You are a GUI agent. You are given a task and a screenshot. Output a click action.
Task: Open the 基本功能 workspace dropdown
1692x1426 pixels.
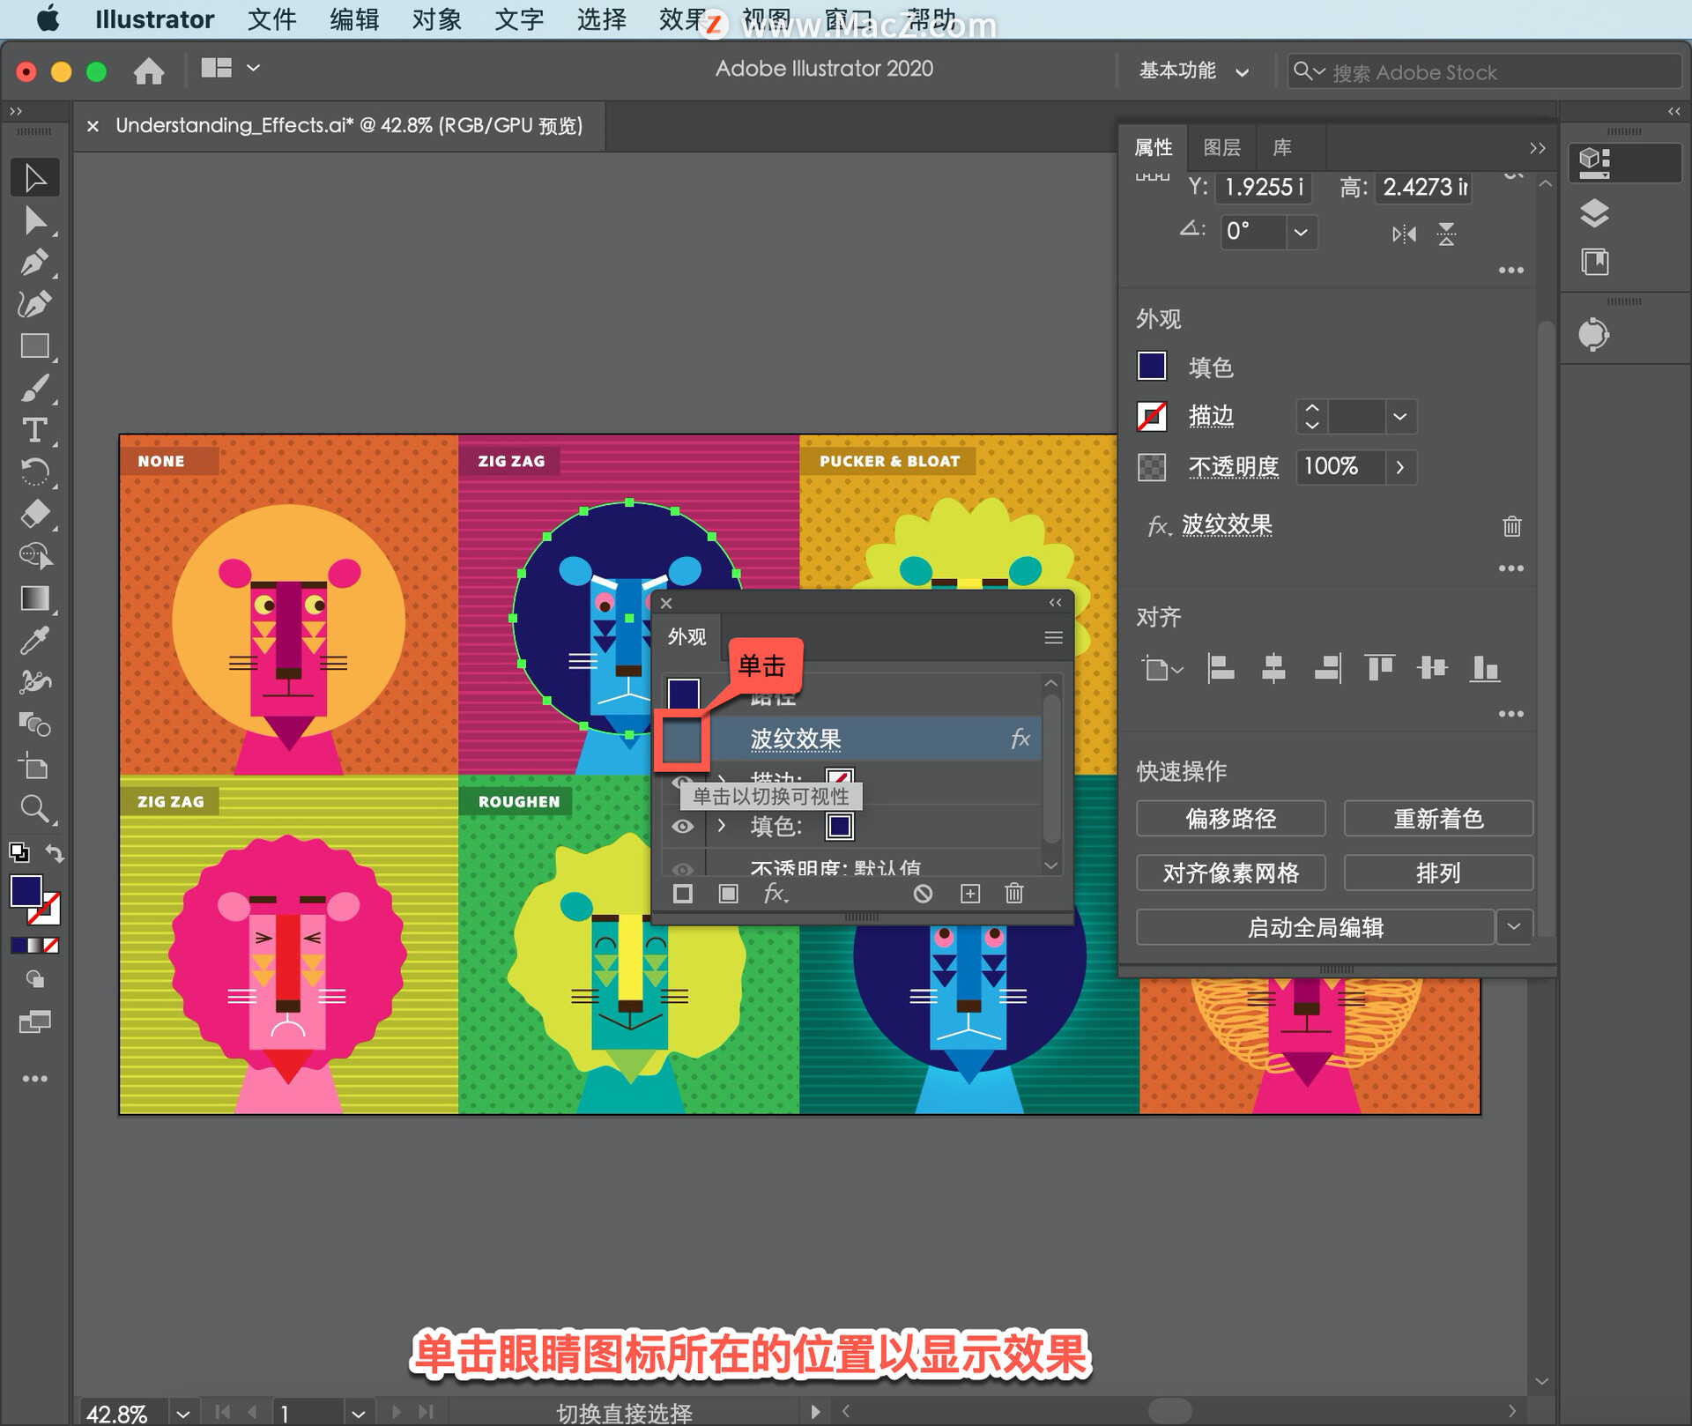coord(1193,71)
